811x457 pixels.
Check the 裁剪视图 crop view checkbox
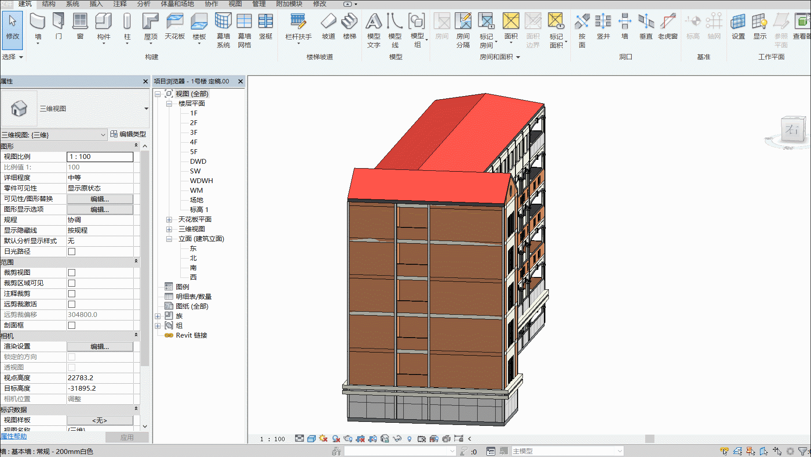pyautogui.click(x=72, y=273)
